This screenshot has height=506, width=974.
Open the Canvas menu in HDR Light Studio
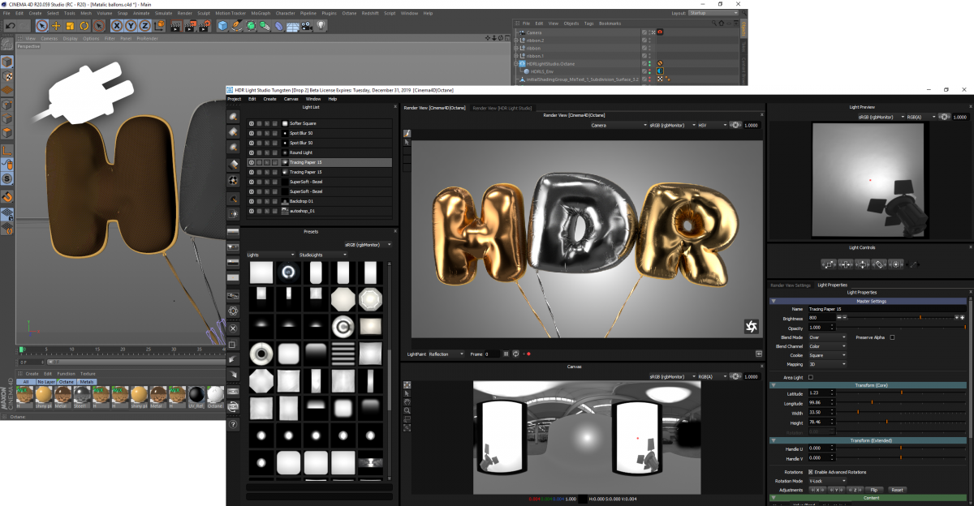tap(291, 99)
